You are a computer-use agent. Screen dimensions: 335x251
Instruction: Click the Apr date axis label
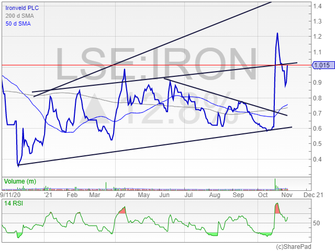click(120, 195)
